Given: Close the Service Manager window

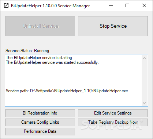Looking at the screenshot, I should 144,5.
